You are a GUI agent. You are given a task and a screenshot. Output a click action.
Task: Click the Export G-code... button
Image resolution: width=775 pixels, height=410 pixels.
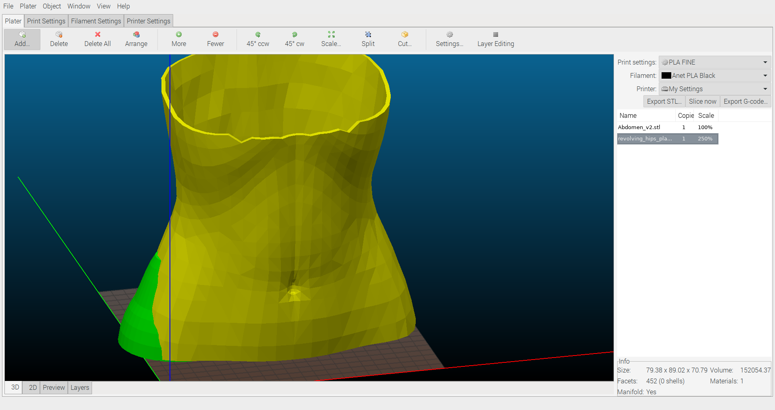(x=746, y=102)
